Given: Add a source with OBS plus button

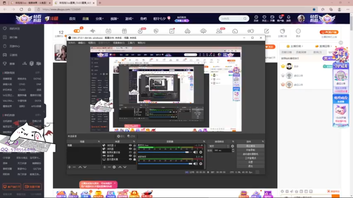Looking at the screenshot, I should (105, 167).
